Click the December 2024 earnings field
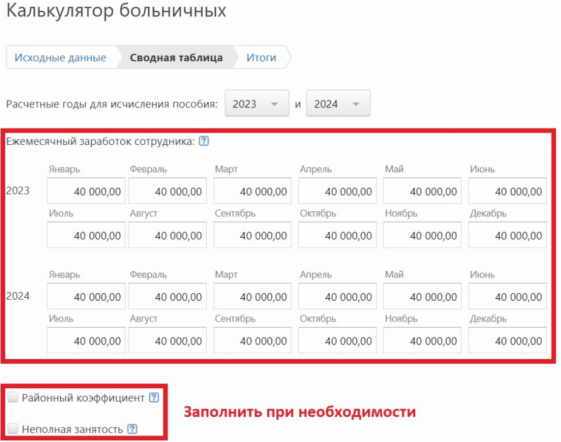 [507, 340]
